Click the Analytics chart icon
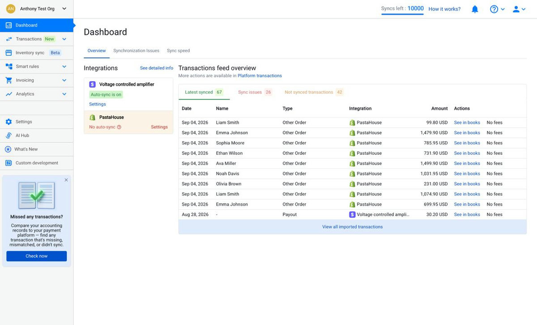This screenshot has width=537, height=325. pyautogui.click(x=9, y=94)
